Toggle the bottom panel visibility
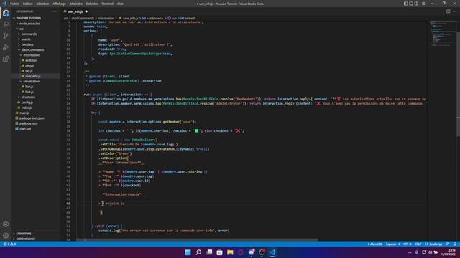The image size is (460, 258). 411,4
